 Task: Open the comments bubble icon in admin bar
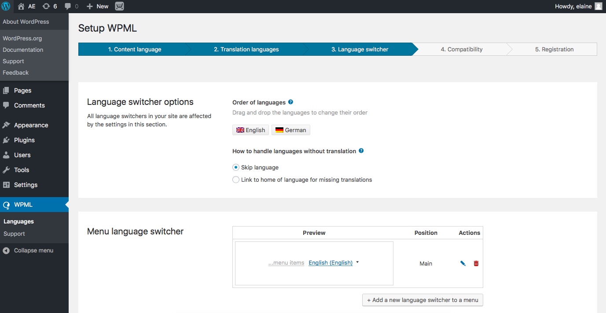pos(68,6)
